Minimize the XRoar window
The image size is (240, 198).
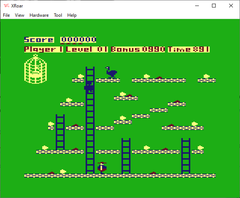coord(197,6)
